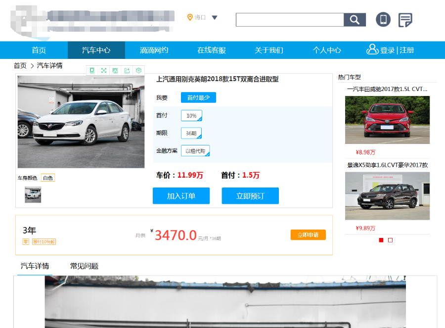
Task: Focus the search input field
Action: 290,20
